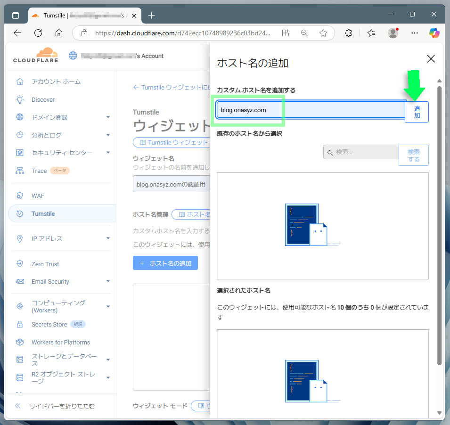Screen dimensions: 450x425
Task: Click the widget name field blog.onasyz.comの認証用
Action: click(172, 184)
